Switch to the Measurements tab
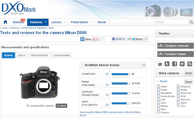Viewport: 194px width, 118px height. pyautogui.click(x=40, y=55)
